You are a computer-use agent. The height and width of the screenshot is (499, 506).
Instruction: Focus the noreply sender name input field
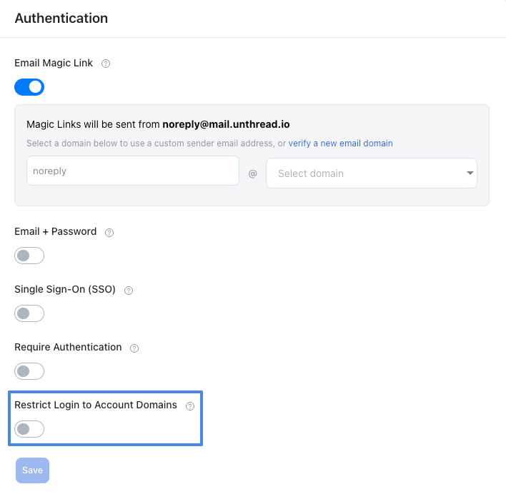click(x=132, y=171)
